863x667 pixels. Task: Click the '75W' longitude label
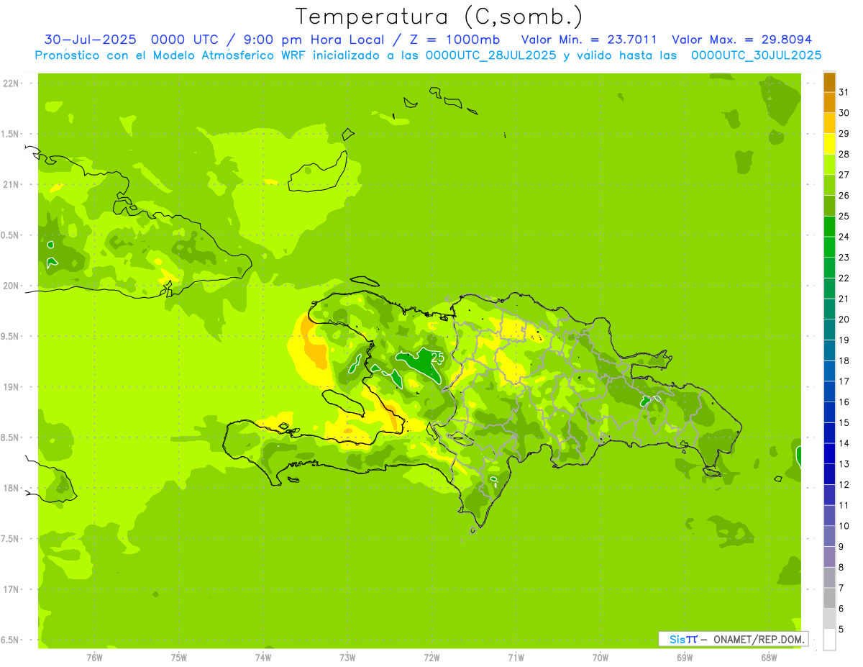(179, 658)
